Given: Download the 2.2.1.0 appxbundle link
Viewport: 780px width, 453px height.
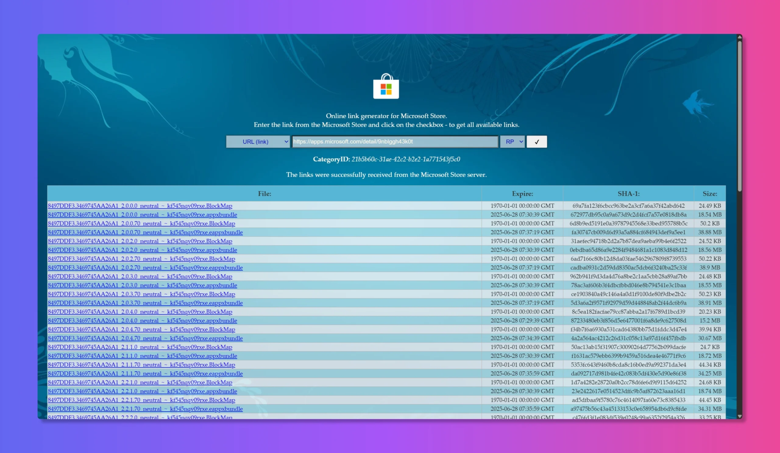Looking at the screenshot, I should click(x=142, y=391).
